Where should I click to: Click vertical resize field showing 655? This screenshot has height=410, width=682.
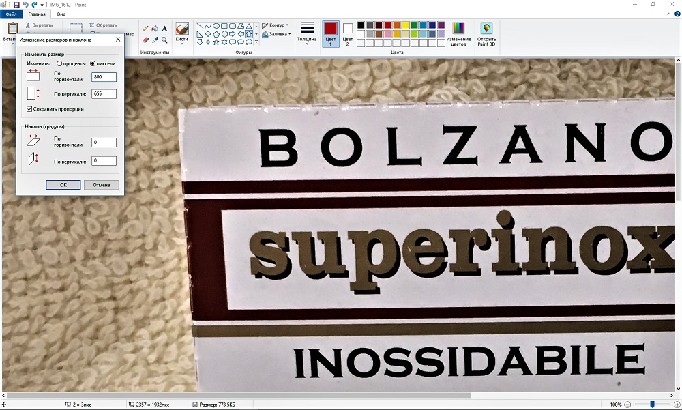click(104, 93)
